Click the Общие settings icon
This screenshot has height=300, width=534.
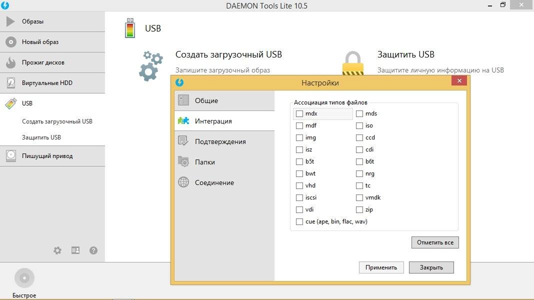point(183,100)
